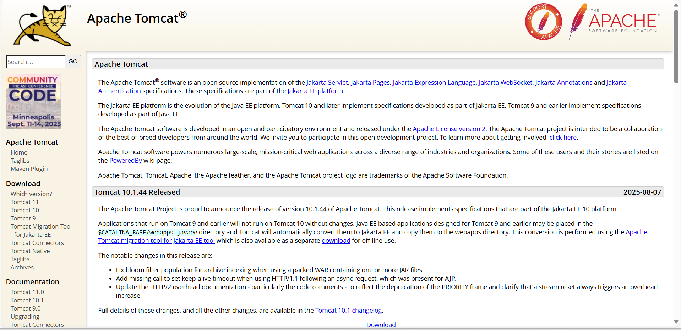This screenshot has height=330, width=681.
Task: Open Tomcat Connectors under Download
Action: tap(37, 243)
